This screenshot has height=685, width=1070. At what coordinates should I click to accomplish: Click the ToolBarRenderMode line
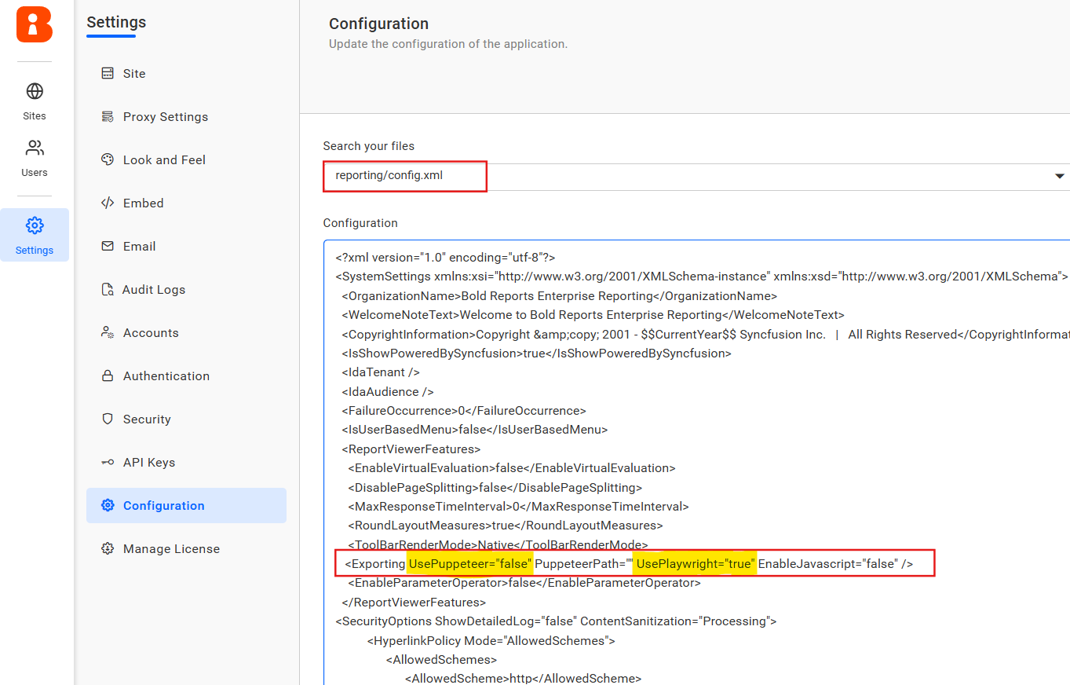coord(498,544)
